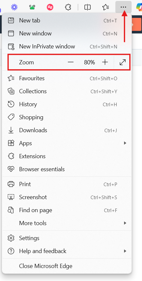Screen dimensions: 142x281
Task: Expand the Help and feedback submenu
Action: pos(67,251)
